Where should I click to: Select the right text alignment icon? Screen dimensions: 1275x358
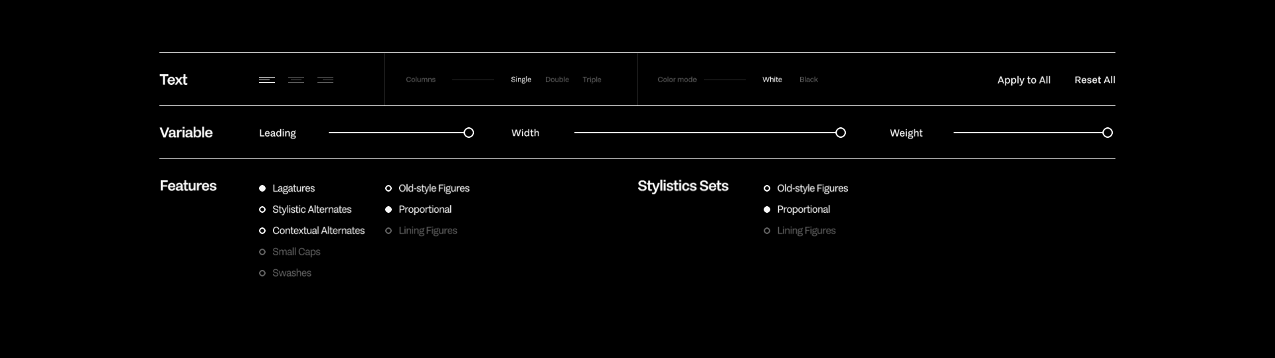(x=325, y=80)
